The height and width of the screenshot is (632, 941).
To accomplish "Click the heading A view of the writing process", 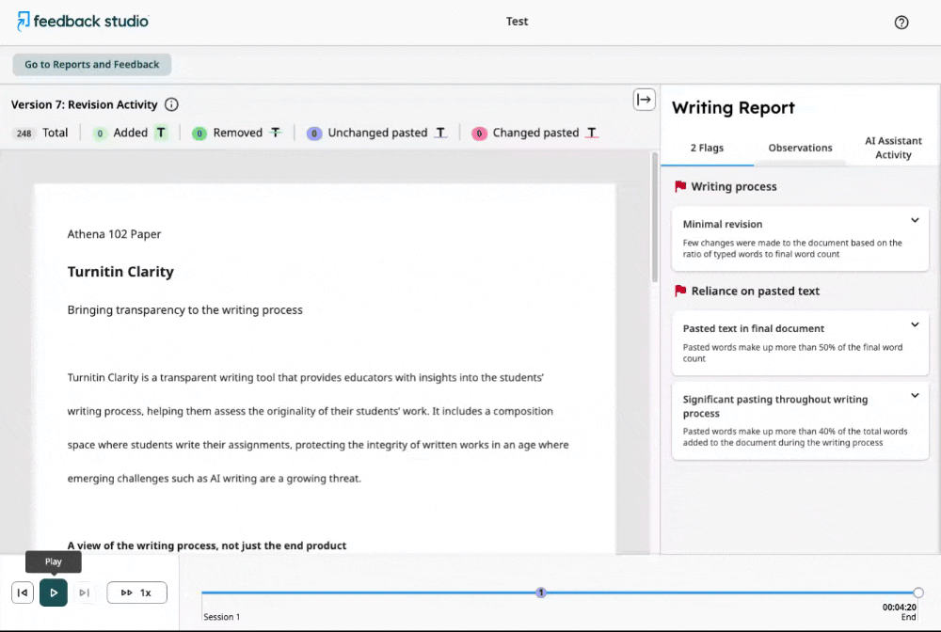I will 206,545.
